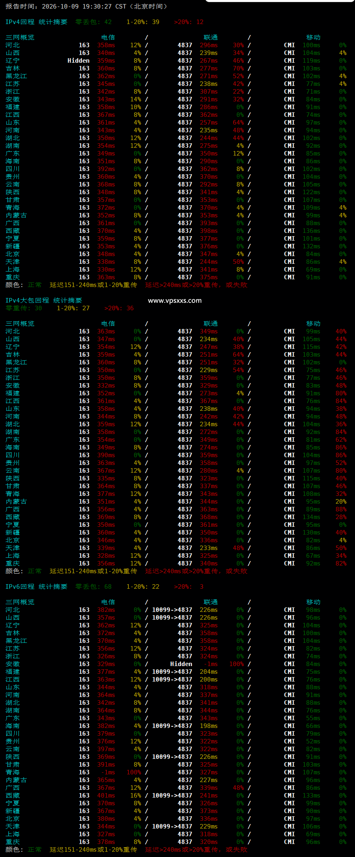Click '1-20%: 22' in the IPv6回程 summary

coord(143,587)
